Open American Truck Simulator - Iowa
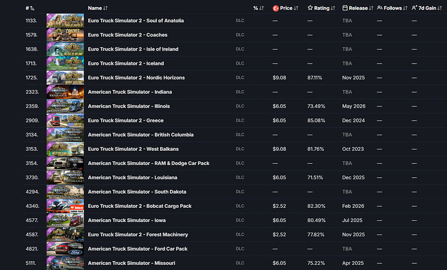Screen dimensions: 447x270 (126, 220)
